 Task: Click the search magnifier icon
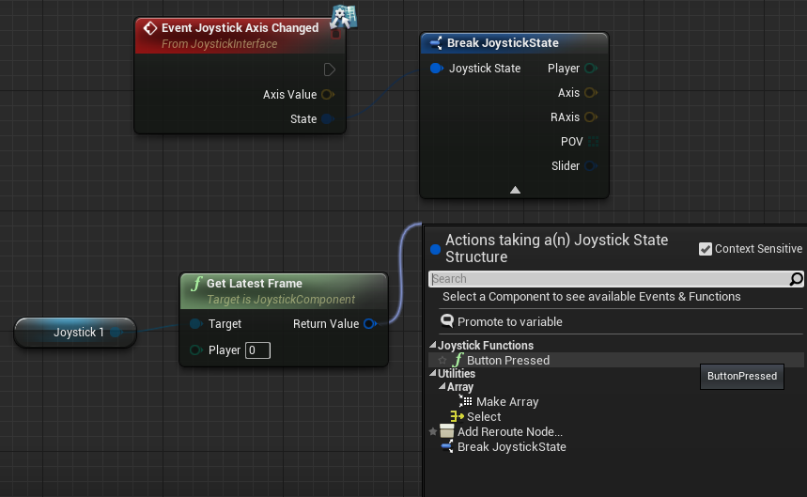coord(796,279)
